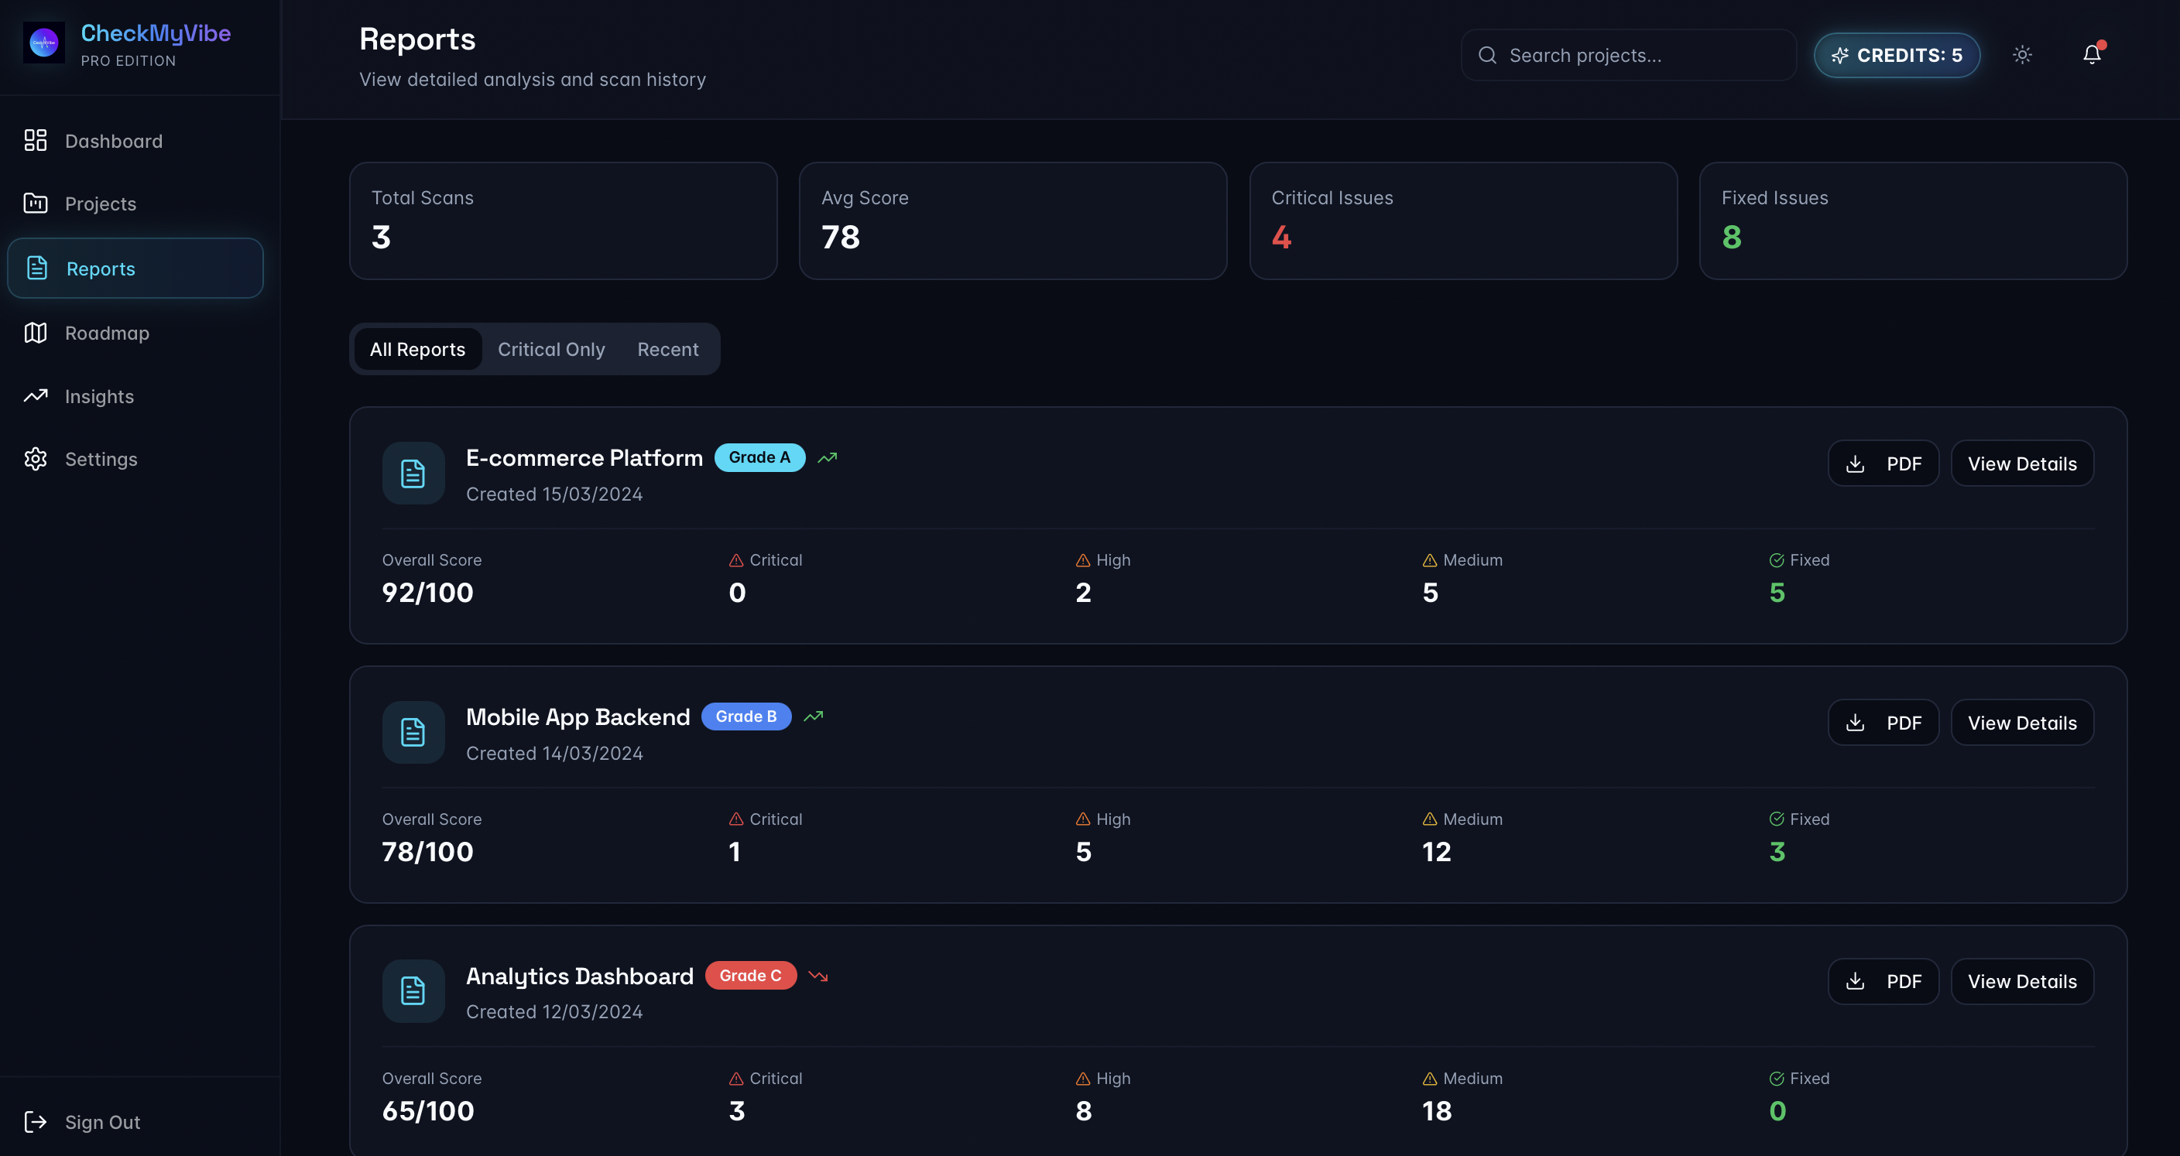Open Dashboard from the sidebar
The width and height of the screenshot is (2180, 1156).
pos(113,142)
